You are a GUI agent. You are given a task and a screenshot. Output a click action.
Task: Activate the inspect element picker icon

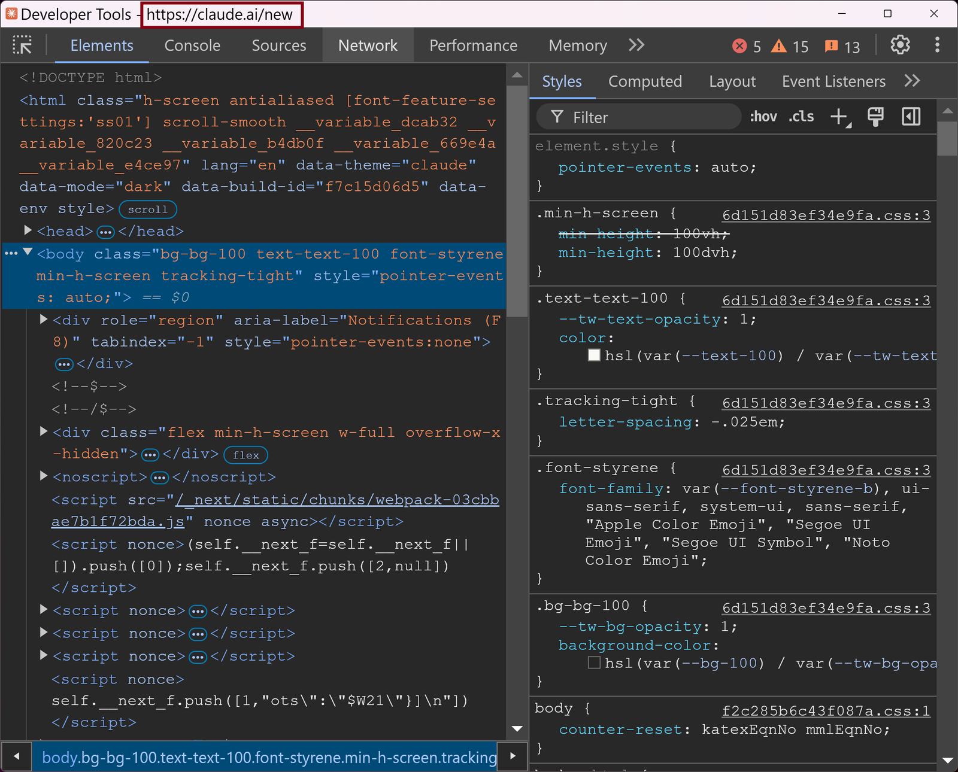tap(22, 45)
